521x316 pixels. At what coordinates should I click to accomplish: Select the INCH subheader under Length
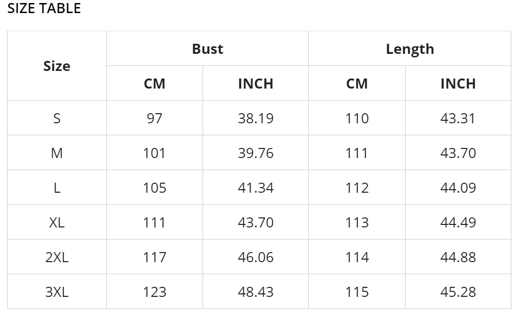(458, 84)
